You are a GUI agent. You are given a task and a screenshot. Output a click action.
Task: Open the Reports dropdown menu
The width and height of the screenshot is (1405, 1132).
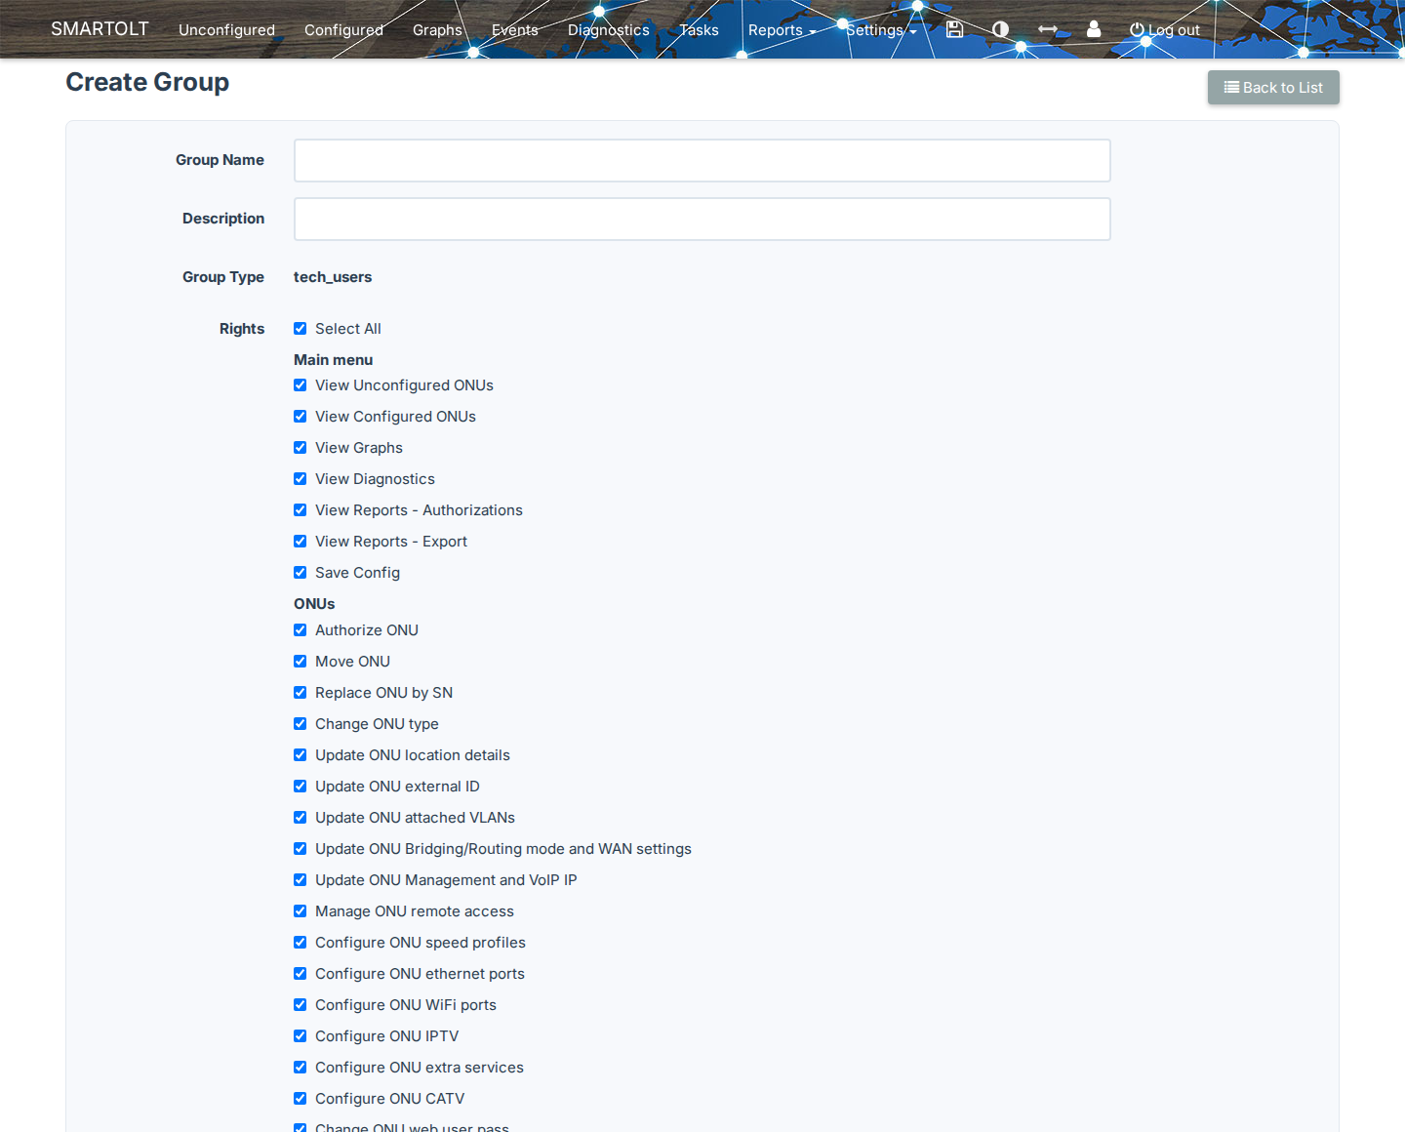[x=782, y=30]
